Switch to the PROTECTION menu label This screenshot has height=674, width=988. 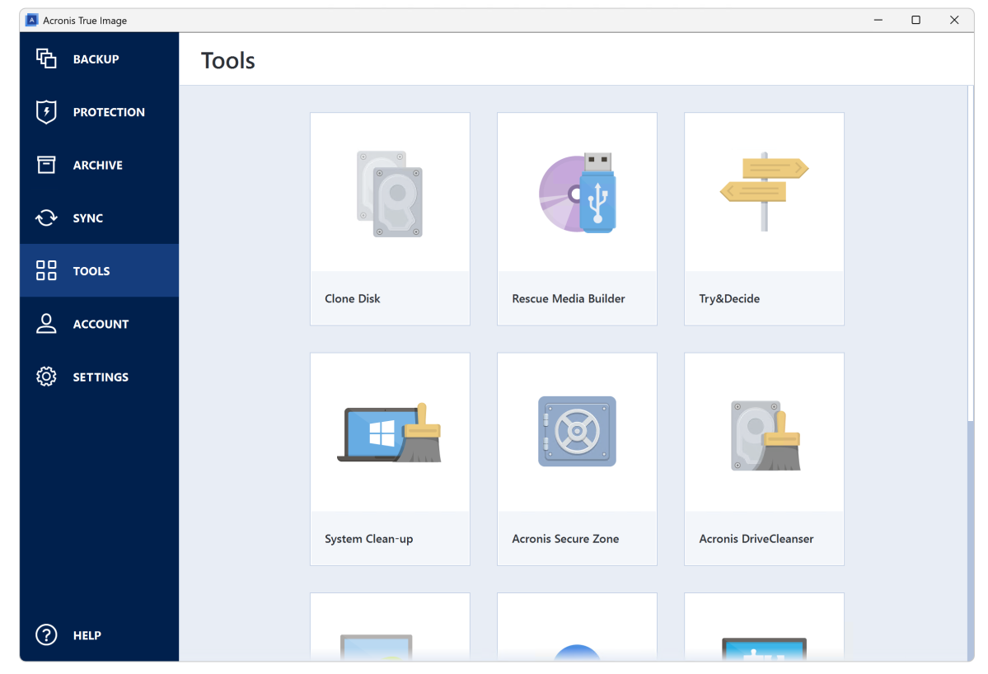point(109,112)
